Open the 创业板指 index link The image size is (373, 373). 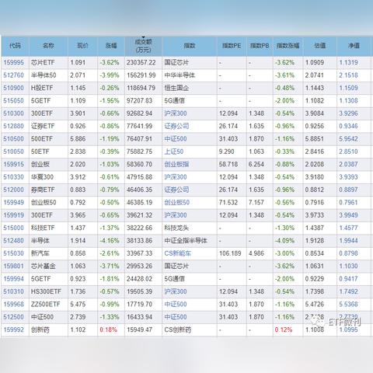[176, 164]
